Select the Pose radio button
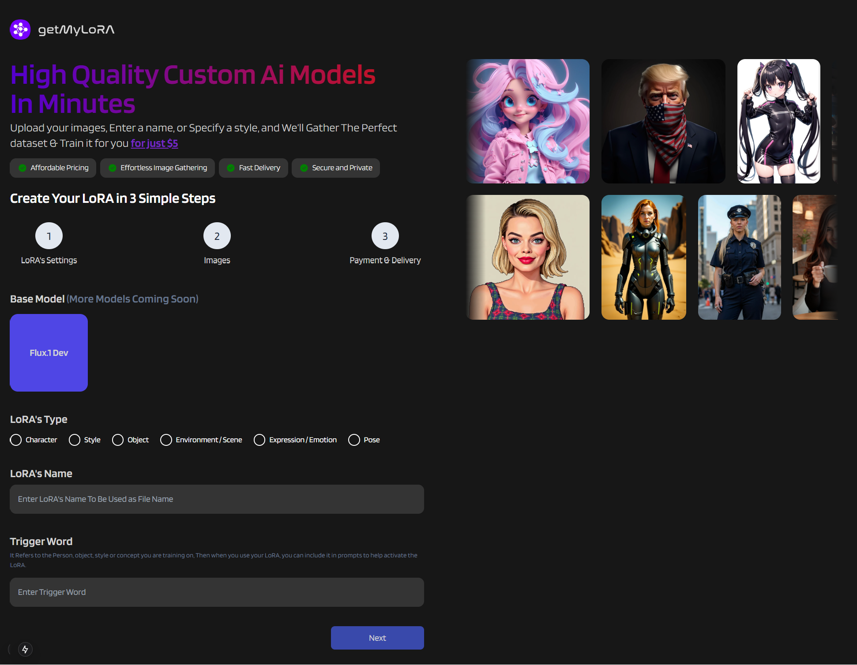 point(354,440)
